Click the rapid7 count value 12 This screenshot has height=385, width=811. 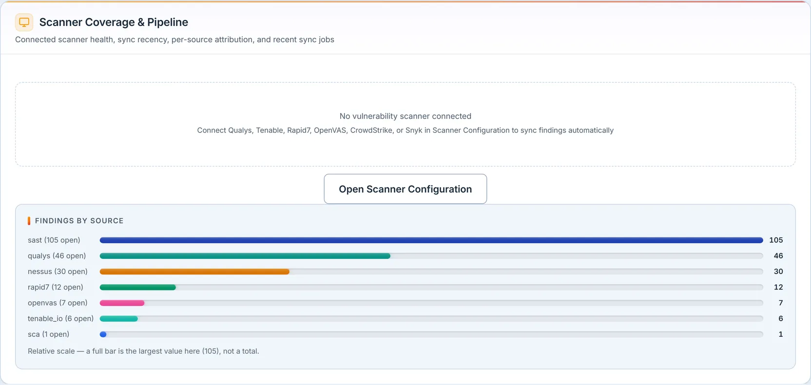click(778, 287)
